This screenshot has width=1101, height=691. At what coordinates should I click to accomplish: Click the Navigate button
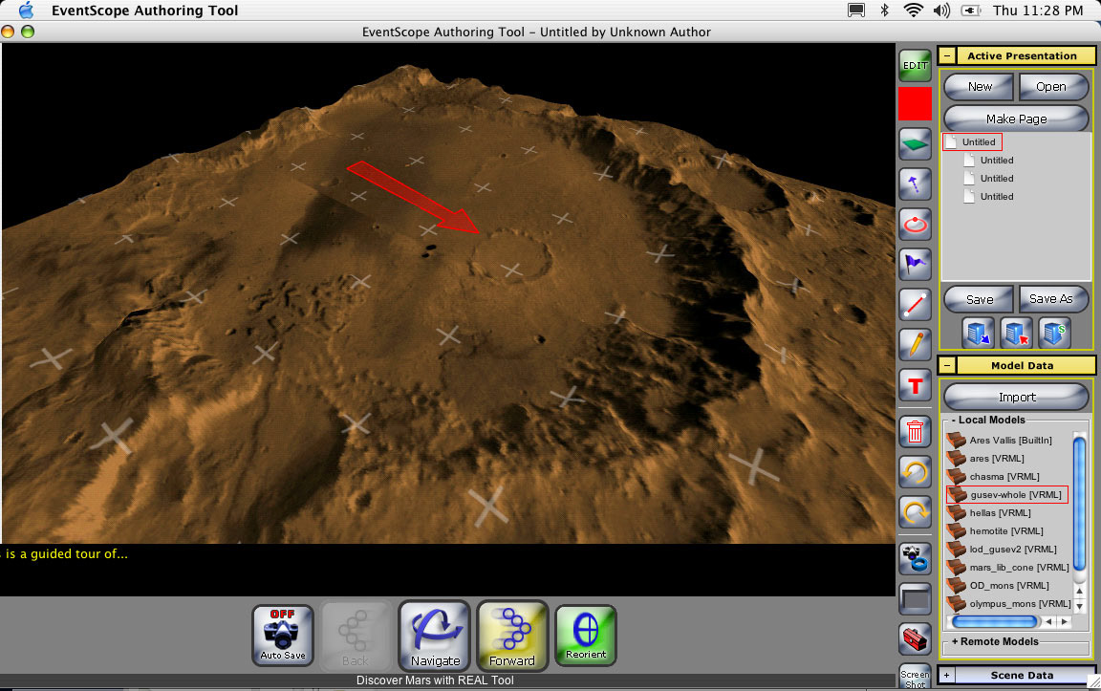click(x=435, y=636)
